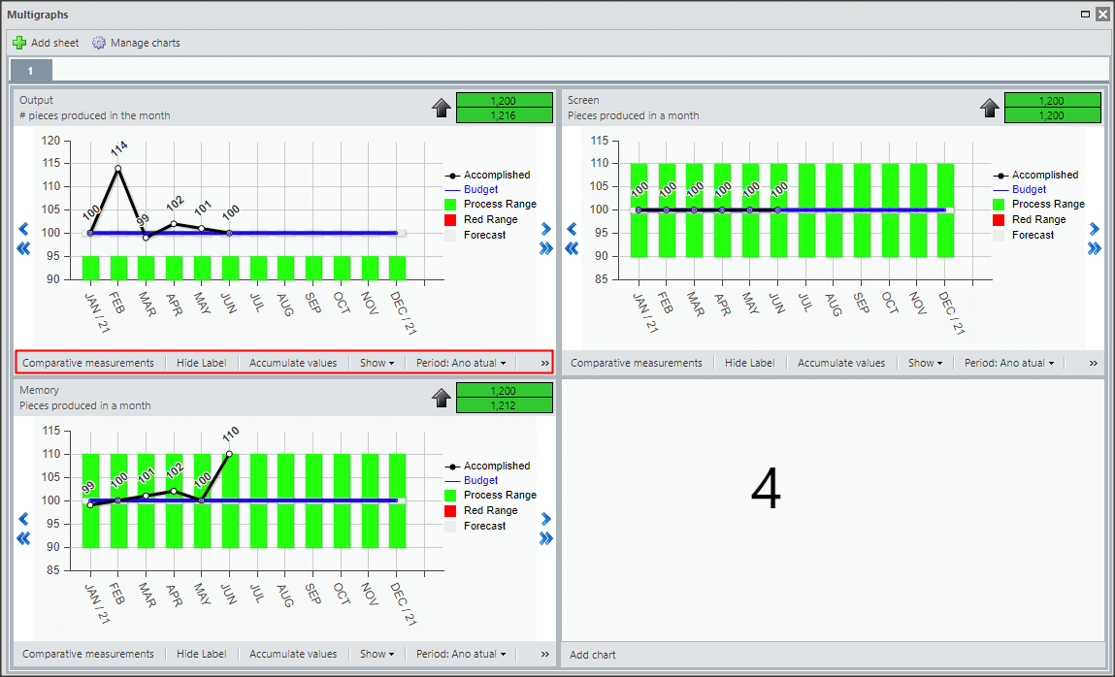The width and height of the screenshot is (1115, 677).
Task: Jump back with Output chart double-left arrows
Action: (23, 248)
